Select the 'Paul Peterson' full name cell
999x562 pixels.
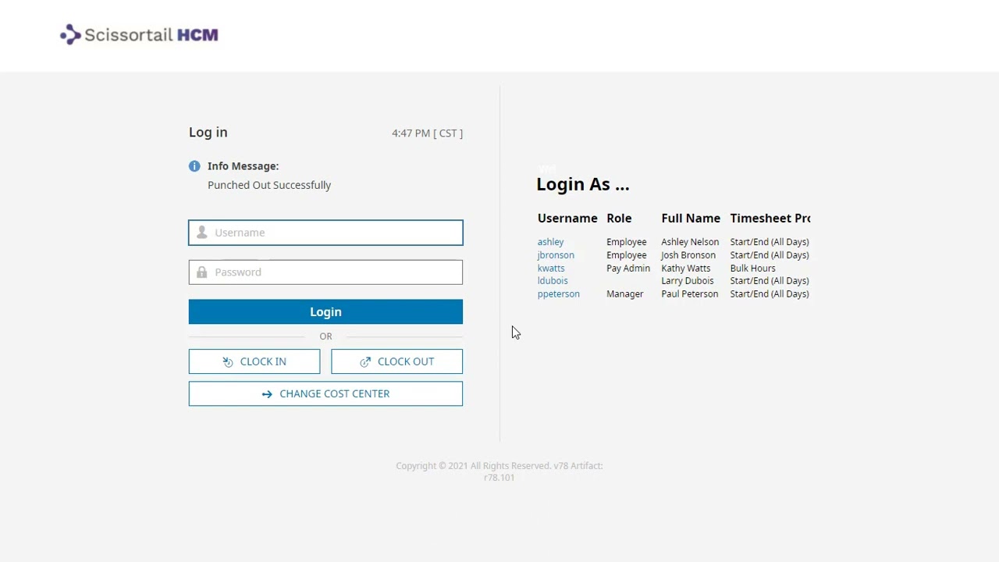[690, 294]
